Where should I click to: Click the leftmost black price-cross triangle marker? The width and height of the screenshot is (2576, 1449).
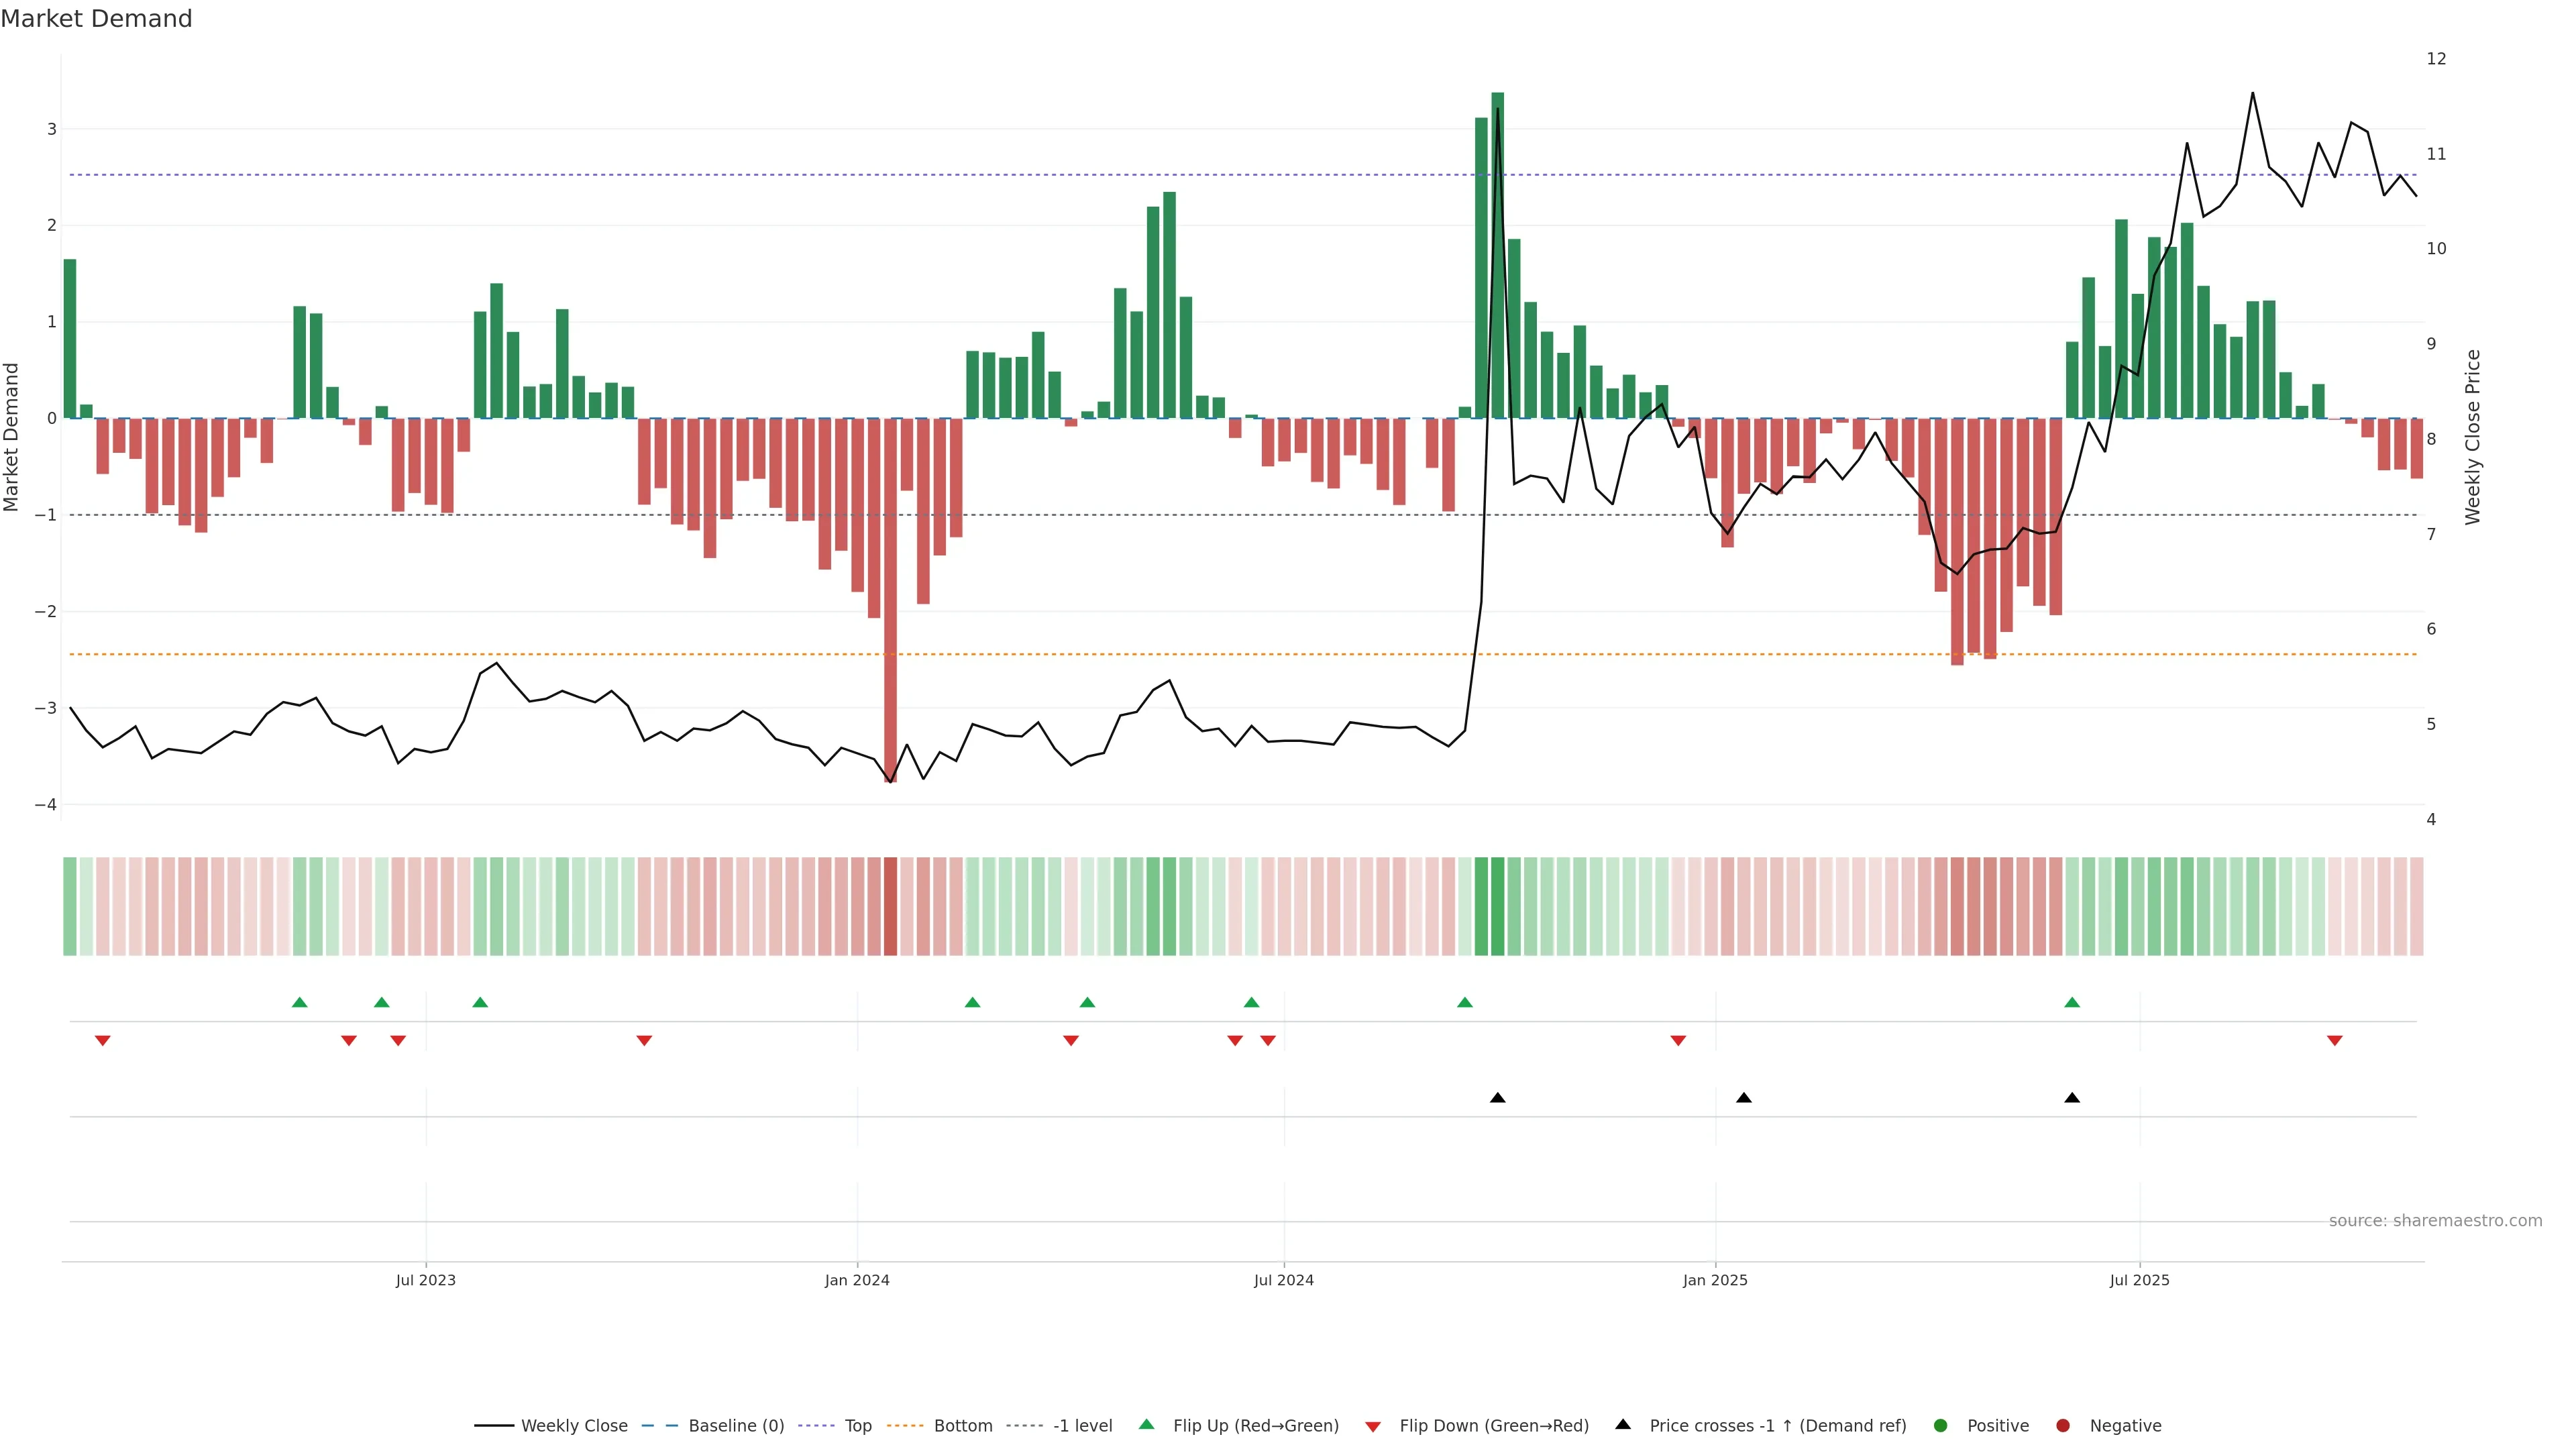click(1497, 1098)
